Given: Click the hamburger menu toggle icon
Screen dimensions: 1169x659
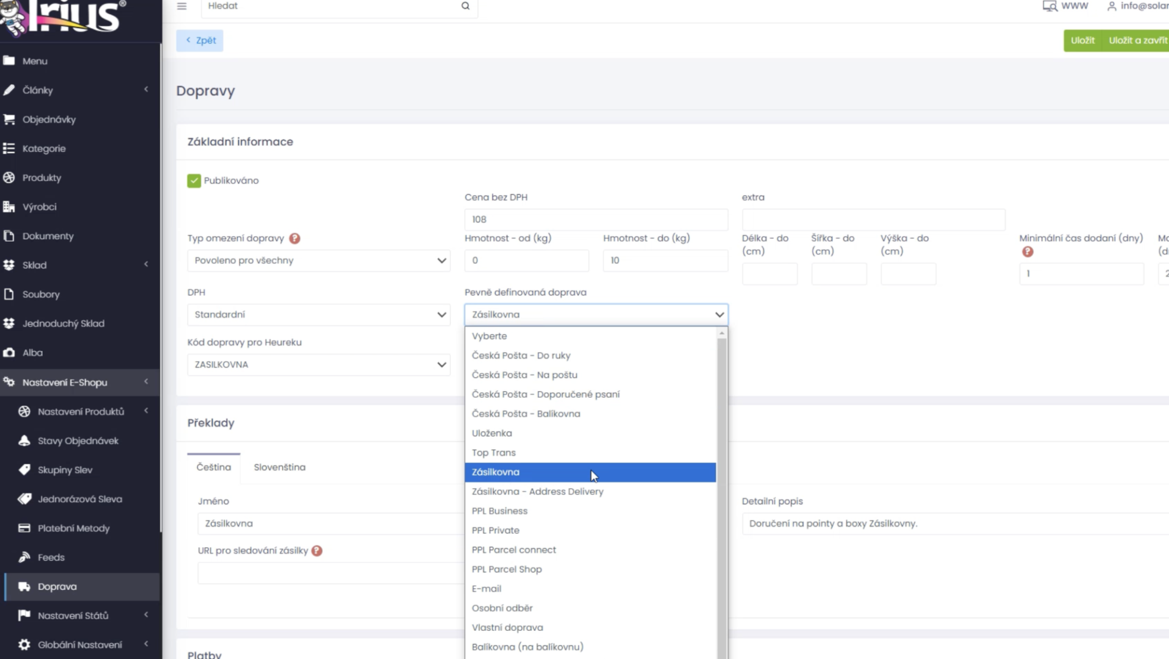Looking at the screenshot, I should [182, 6].
